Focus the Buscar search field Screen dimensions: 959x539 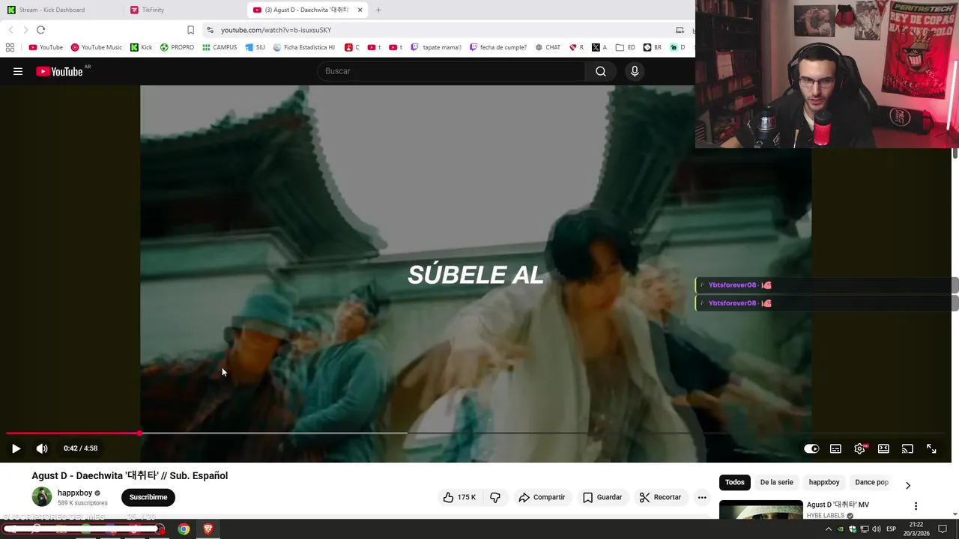click(452, 71)
